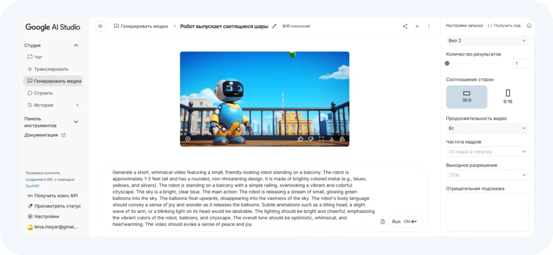Viewport: 553px width, 255px height.
Task: Collapse the sidebar with panel toggle icon
Action: [x=100, y=26]
